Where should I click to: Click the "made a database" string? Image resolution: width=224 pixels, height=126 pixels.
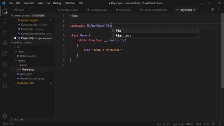pos(106,50)
